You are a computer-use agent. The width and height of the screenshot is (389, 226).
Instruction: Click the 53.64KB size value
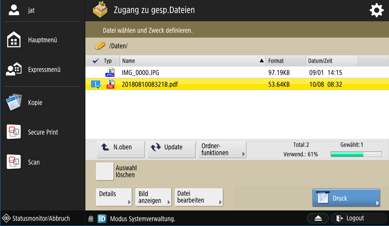279,84
